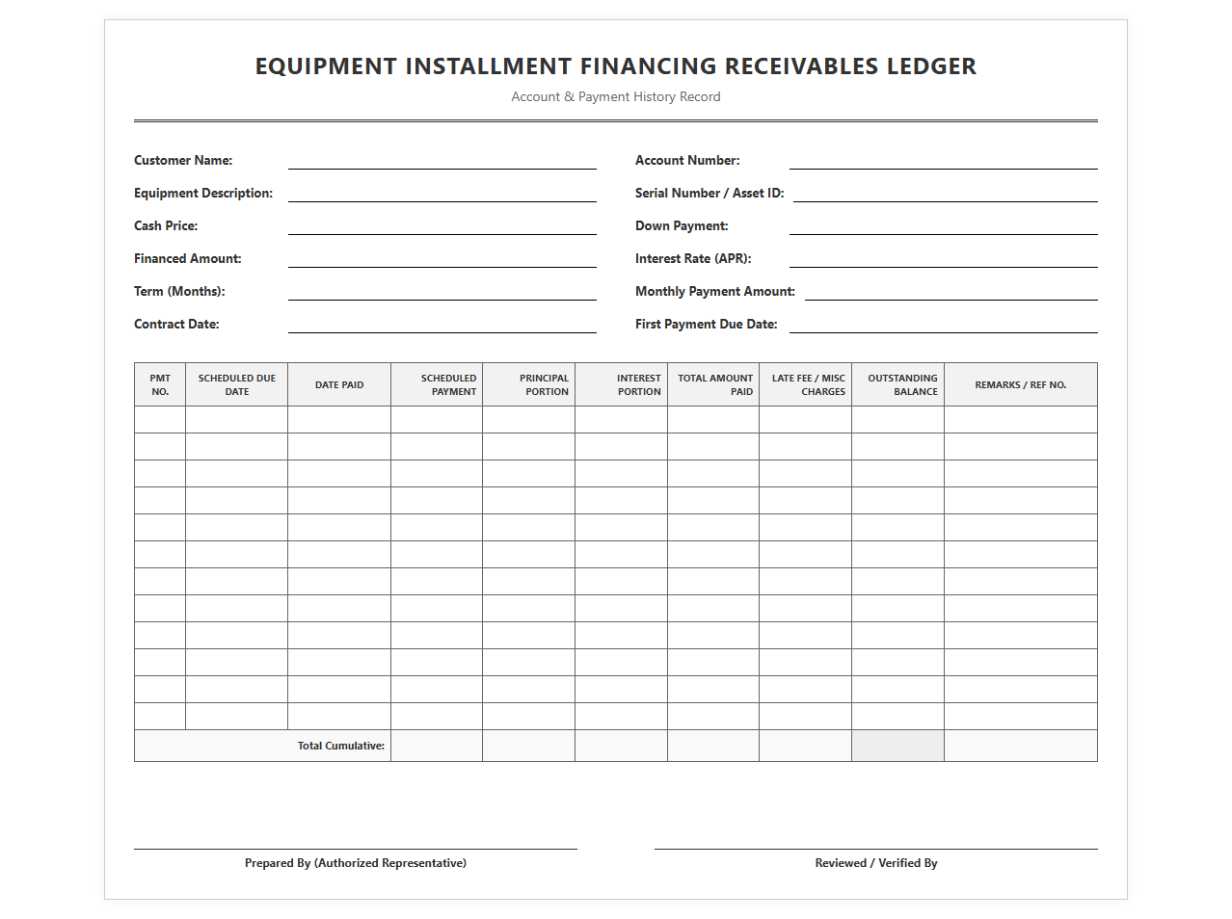Click the 'Total Cumulative:' row label
The height and width of the screenshot is (919, 1232).
[x=341, y=746]
